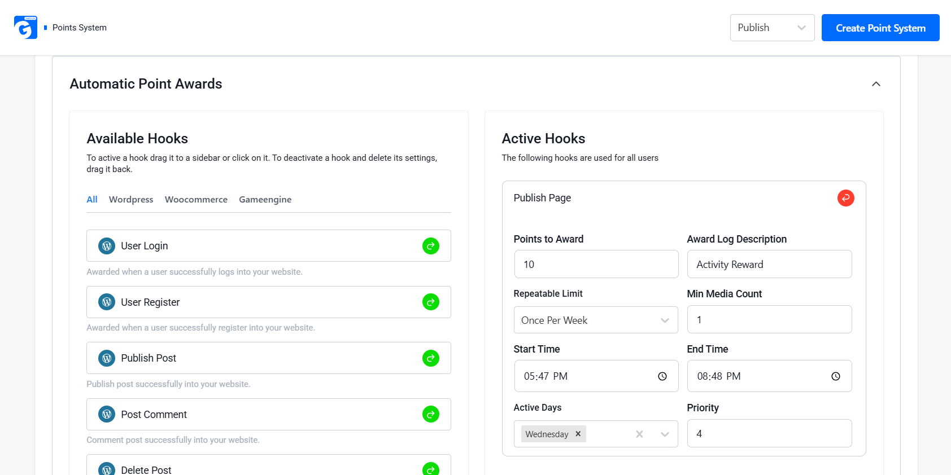Collapse the Automatic Point Awards section
Screen dimensions: 951x475
(x=876, y=84)
